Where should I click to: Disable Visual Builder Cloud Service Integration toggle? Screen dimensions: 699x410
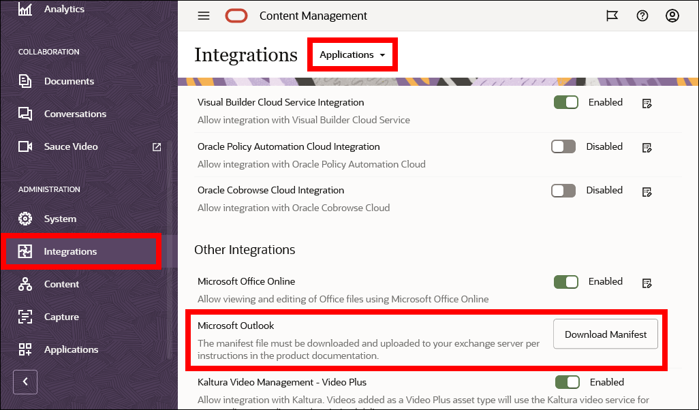(x=566, y=102)
